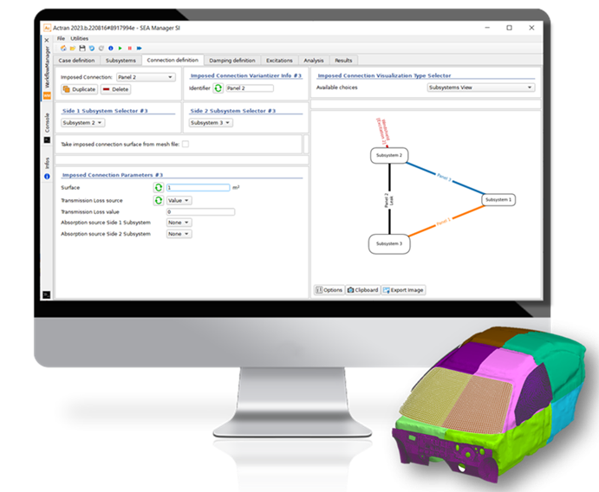599x492 pixels.
Task: Click the refresh icon beside Surface
Action: [x=159, y=187]
